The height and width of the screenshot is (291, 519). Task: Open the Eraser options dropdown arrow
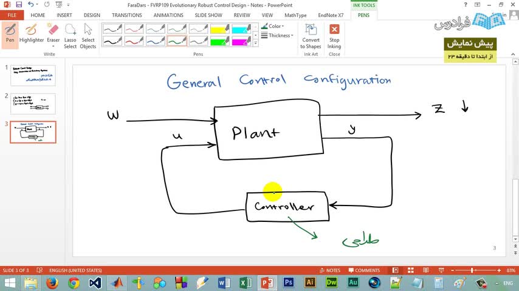pyautogui.click(x=53, y=46)
